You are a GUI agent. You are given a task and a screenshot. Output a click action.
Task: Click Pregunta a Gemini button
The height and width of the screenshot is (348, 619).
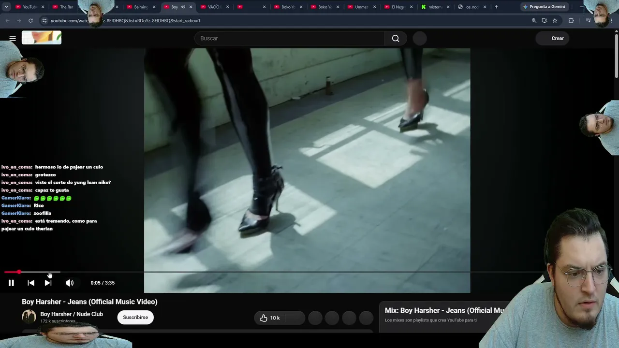(x=544, y=7)
